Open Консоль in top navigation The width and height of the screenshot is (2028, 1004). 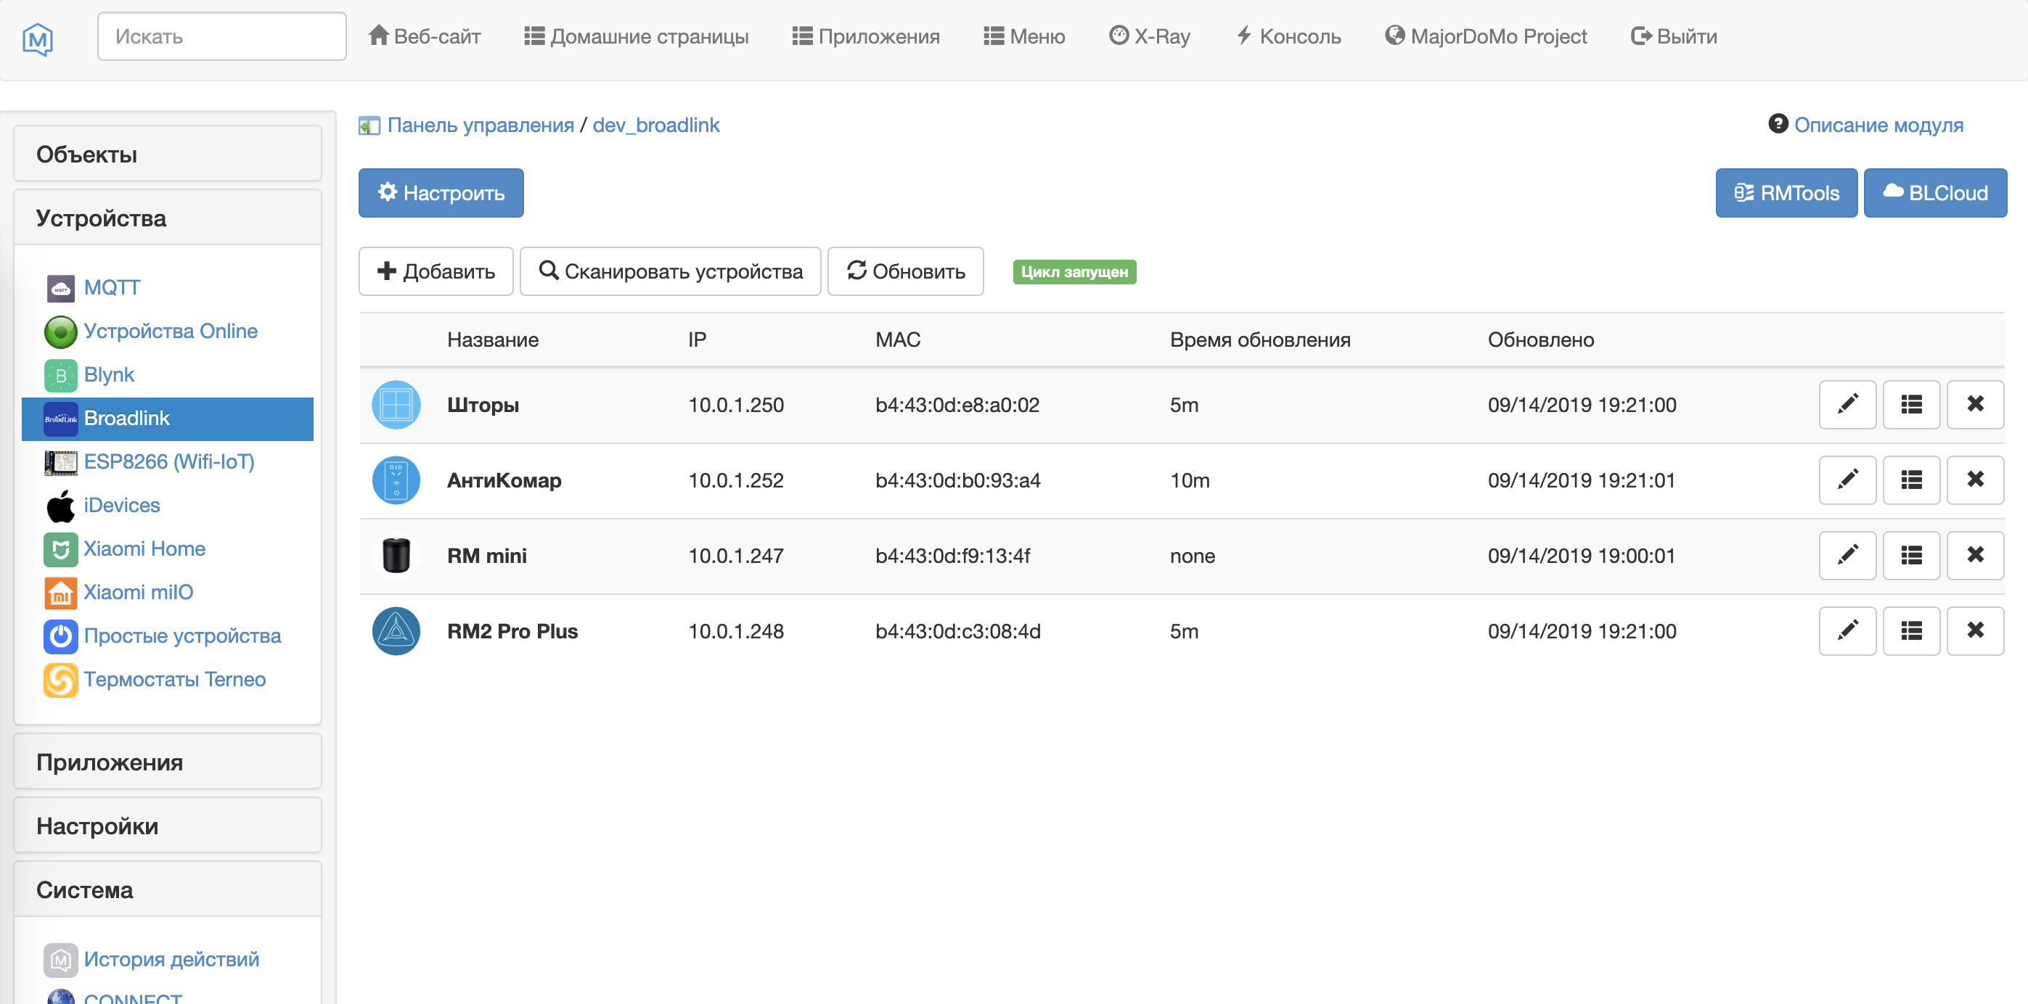pyautogui.click(x=1288, y=36)
